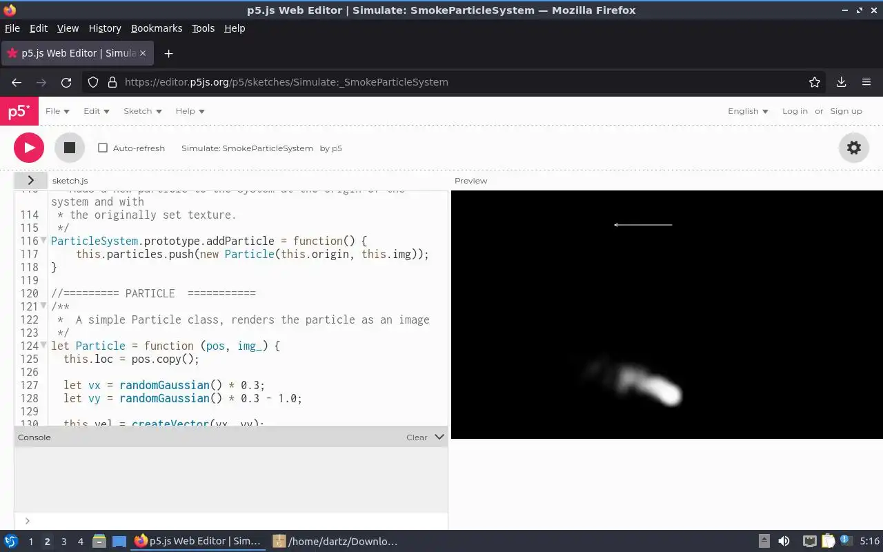
Task: Open editor settings gear icon
Action: [x=854, y=148]
